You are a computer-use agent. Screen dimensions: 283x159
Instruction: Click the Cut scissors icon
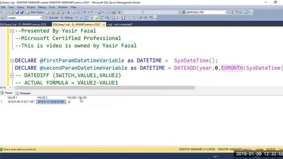pos(69,12)
